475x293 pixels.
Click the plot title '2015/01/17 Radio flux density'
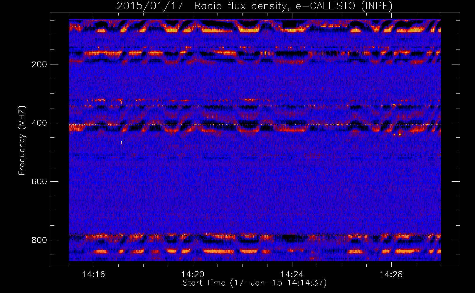(255, 6)
